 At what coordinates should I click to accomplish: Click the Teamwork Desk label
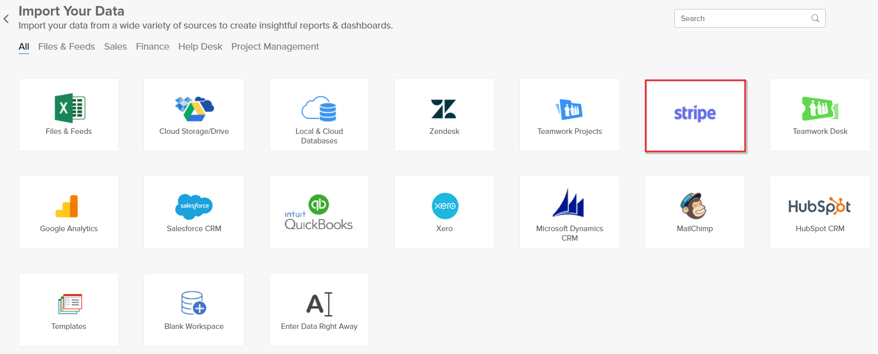click(x=820, y=131)
